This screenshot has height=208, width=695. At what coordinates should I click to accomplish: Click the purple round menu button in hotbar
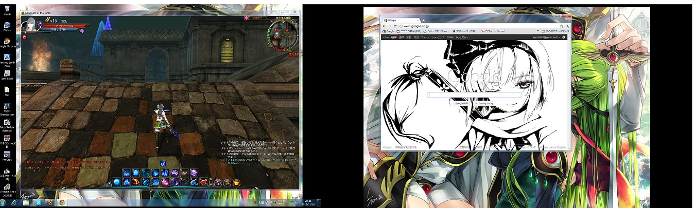point(218,182)
